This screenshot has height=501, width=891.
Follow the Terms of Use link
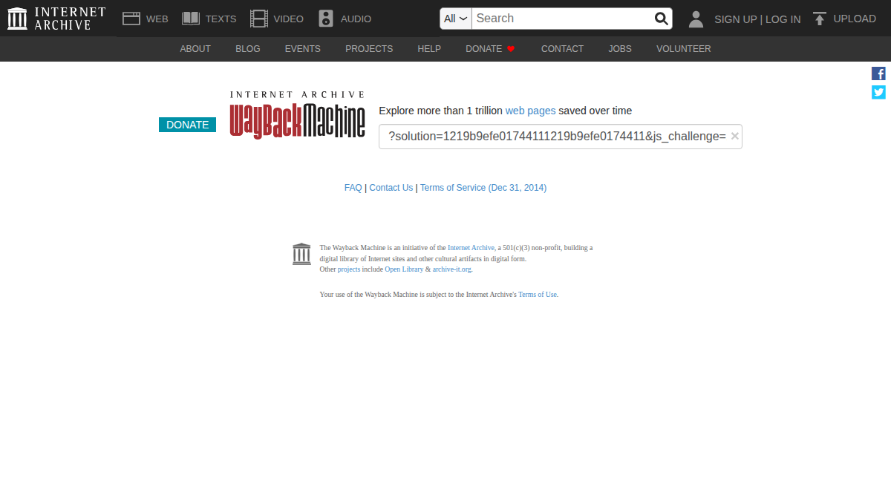[538, 295]
